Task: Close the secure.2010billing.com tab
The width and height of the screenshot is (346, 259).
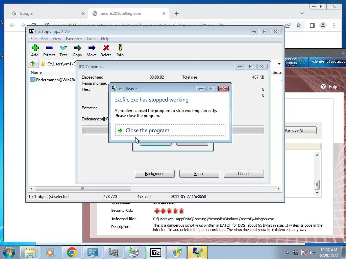Action: click(x=164, y=13)
